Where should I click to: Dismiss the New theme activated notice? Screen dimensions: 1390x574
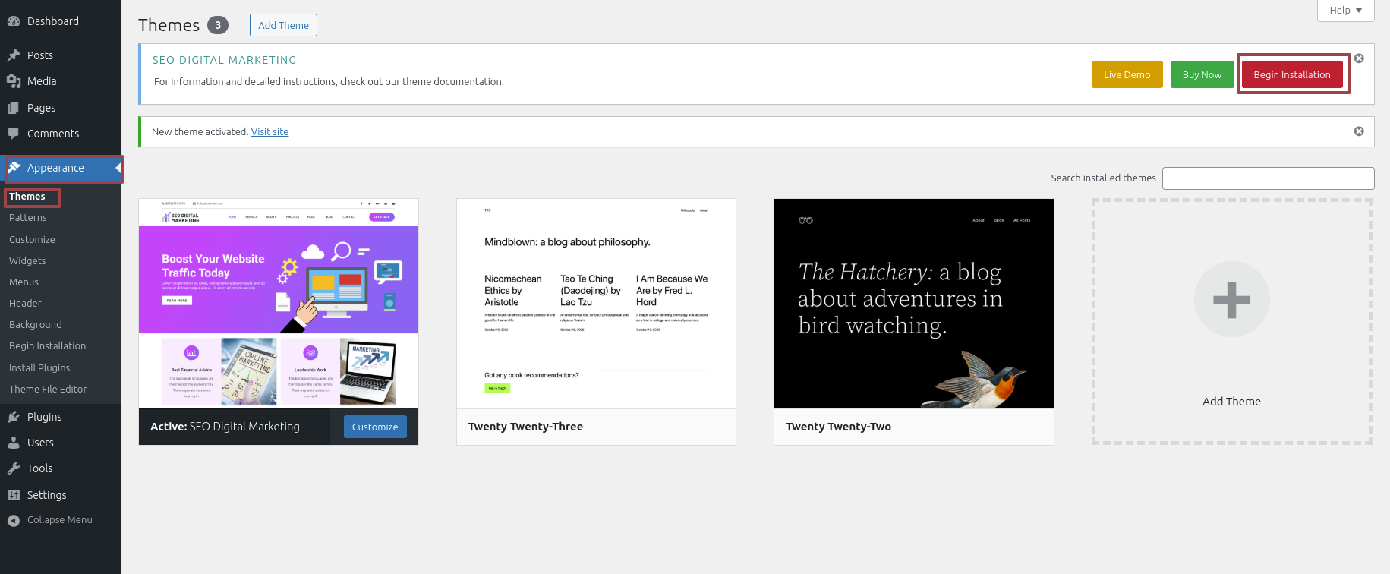tap(1359, 131)
